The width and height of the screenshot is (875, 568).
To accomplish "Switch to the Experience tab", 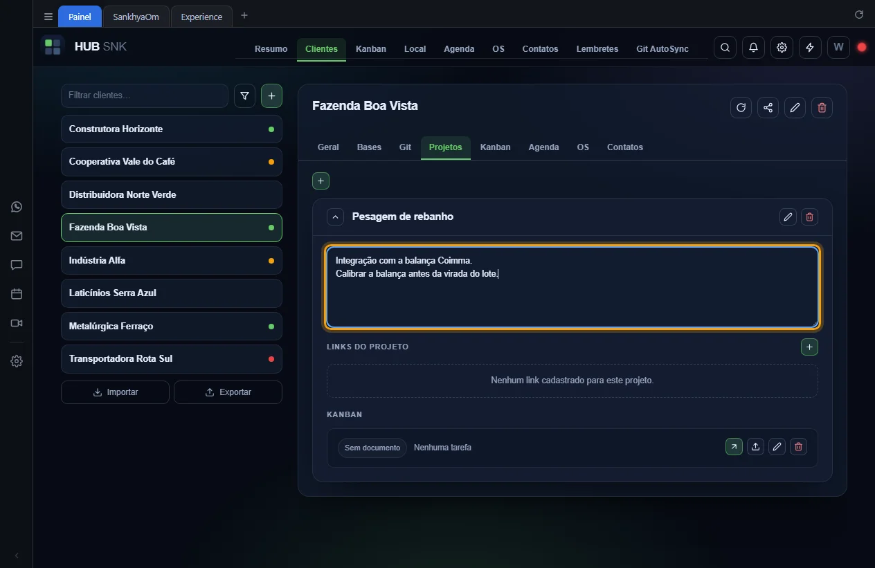I will 201,17.
